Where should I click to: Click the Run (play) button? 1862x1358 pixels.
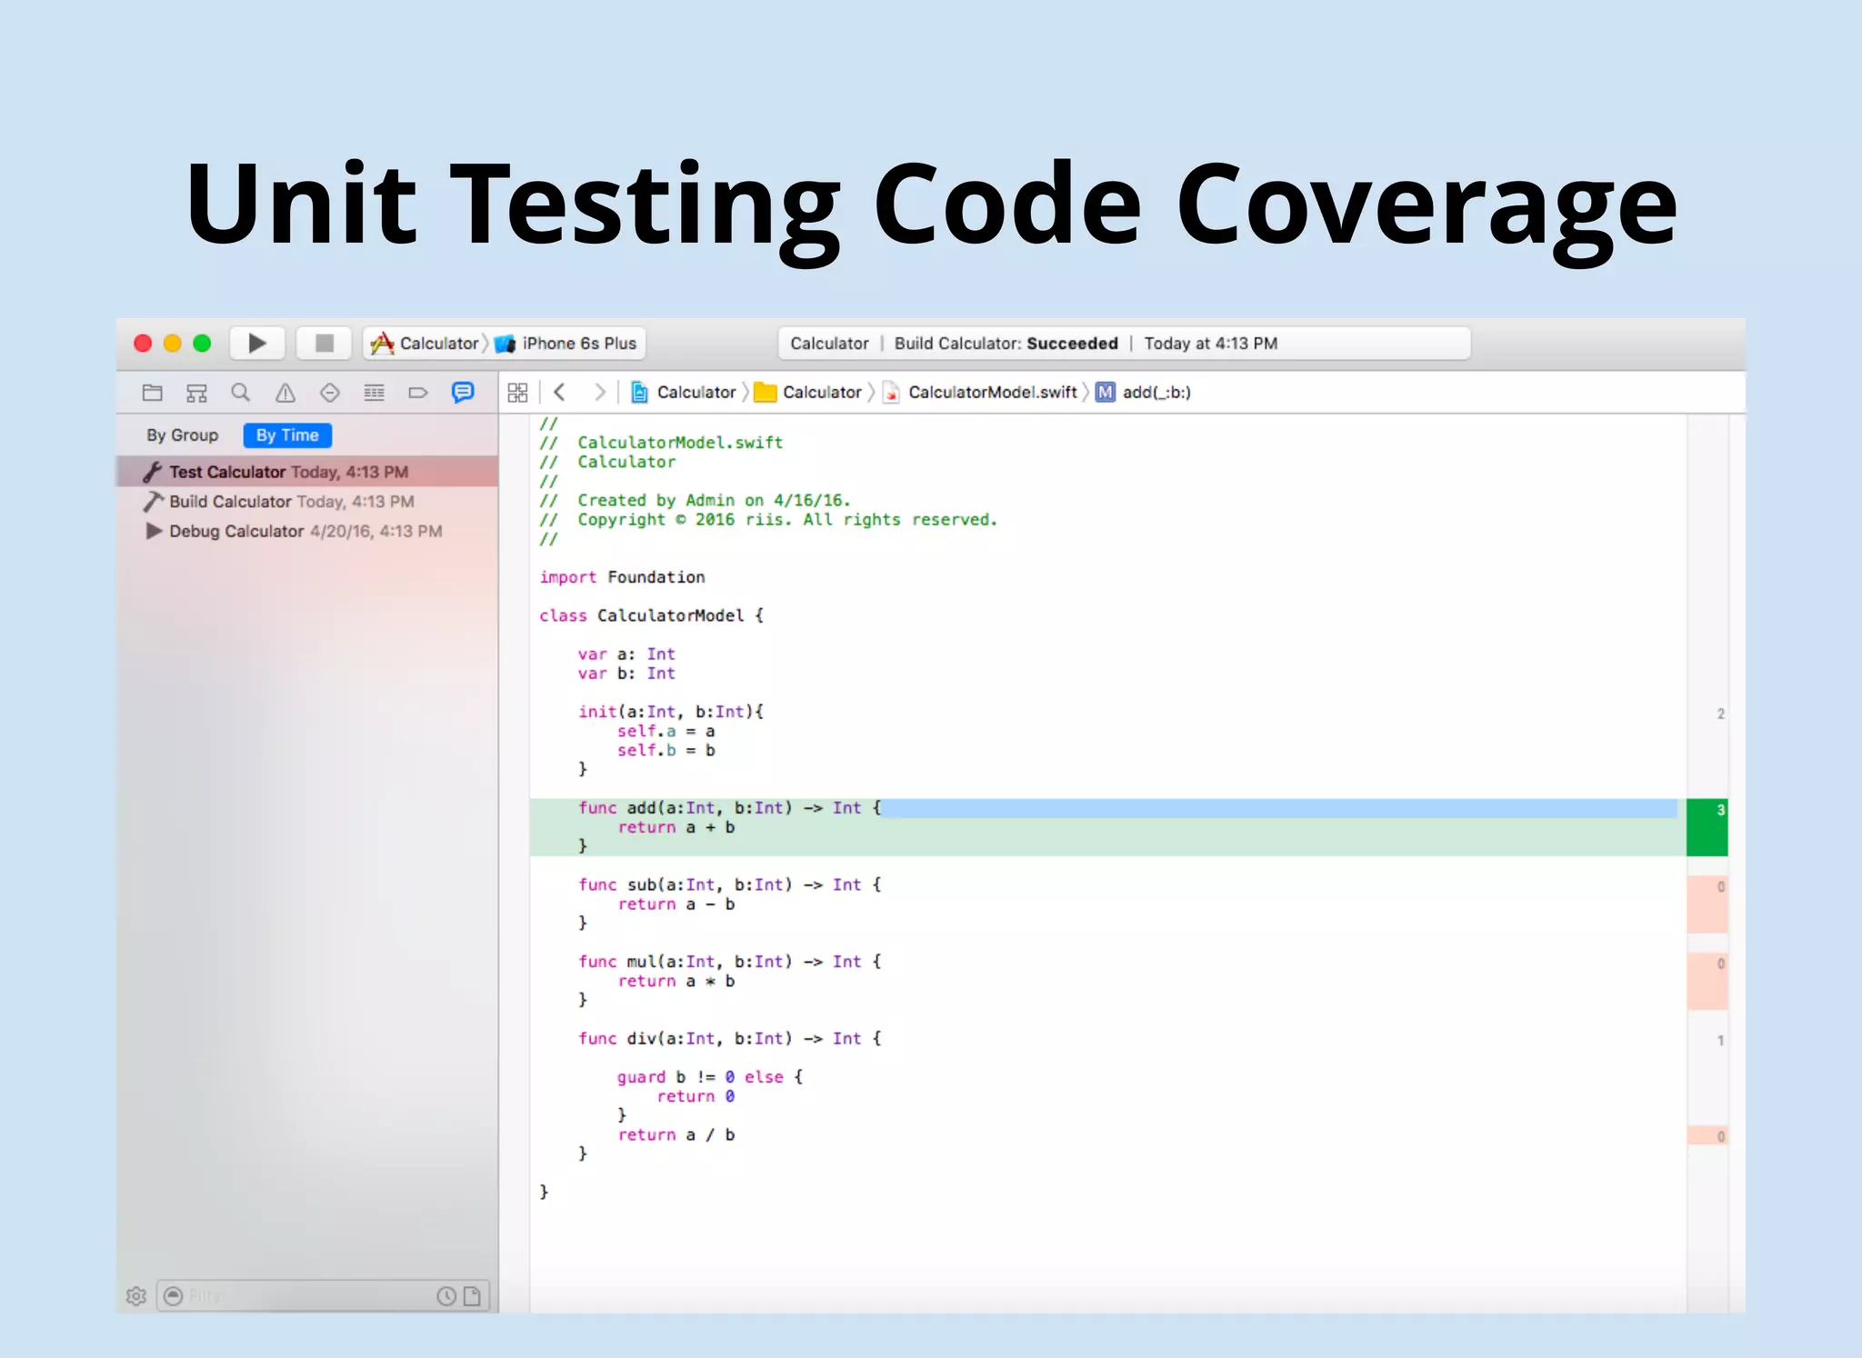pos(257,343)
